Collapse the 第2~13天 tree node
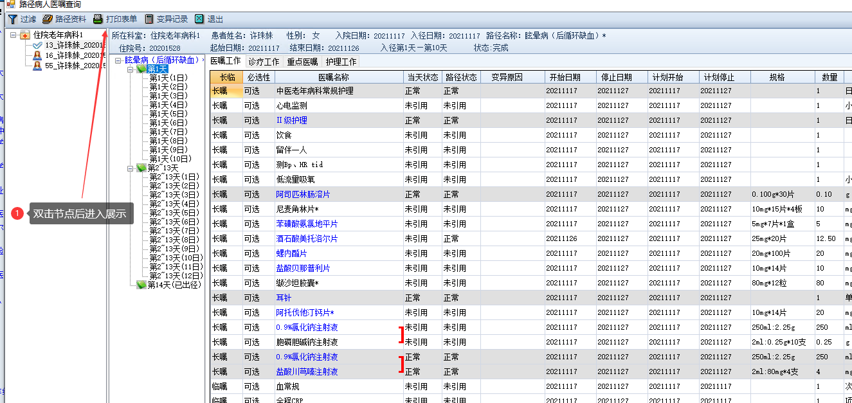 point(131,168)
